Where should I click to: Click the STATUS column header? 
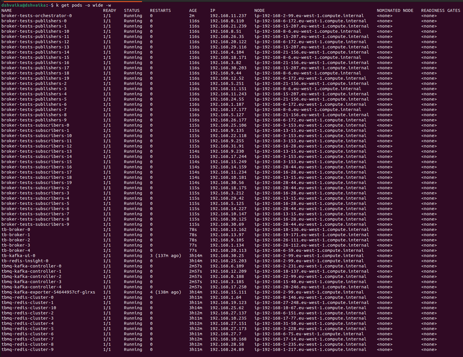point(132,10)
